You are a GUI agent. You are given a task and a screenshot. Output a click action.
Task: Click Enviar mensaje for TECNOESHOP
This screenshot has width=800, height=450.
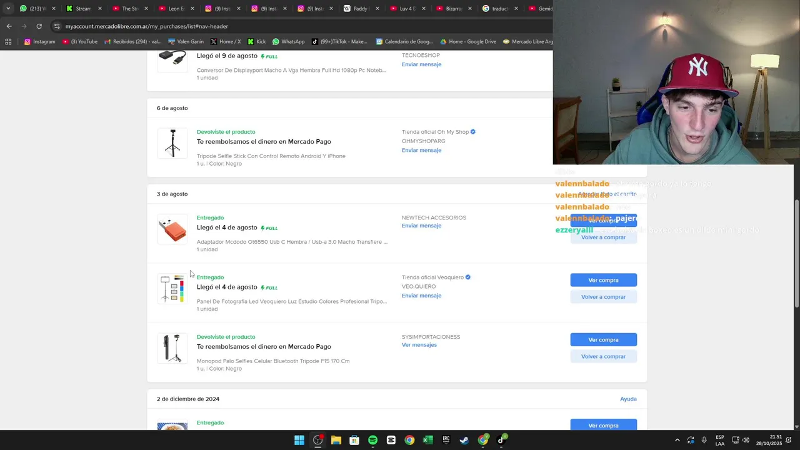[x=421, y=64]
